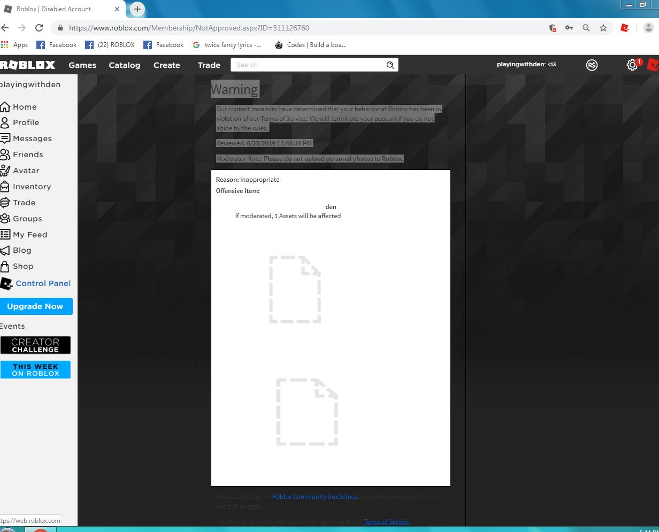This screenshot has height=532, width=659.
Task: Go back in browser
Action: point(5,28)
